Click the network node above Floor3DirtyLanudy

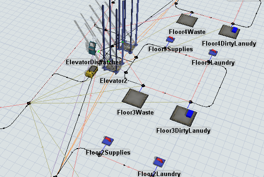pyautogui.click(x=190, y=102)
